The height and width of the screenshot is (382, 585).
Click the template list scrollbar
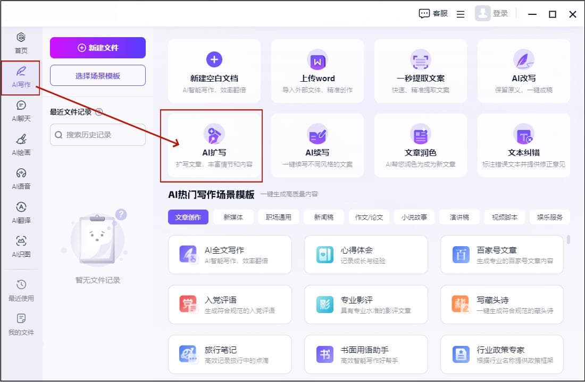pos(568,239)
